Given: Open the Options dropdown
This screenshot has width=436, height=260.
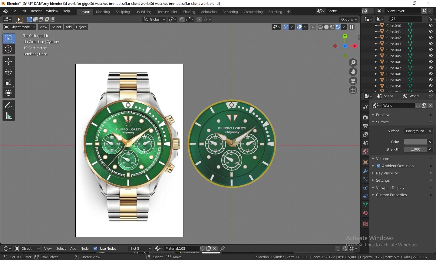Looking at the screenshot, I should (x=349, y=19).
